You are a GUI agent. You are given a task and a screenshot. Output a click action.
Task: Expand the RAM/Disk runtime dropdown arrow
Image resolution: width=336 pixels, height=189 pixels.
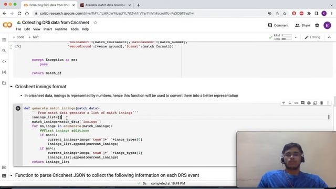[296, 37]
